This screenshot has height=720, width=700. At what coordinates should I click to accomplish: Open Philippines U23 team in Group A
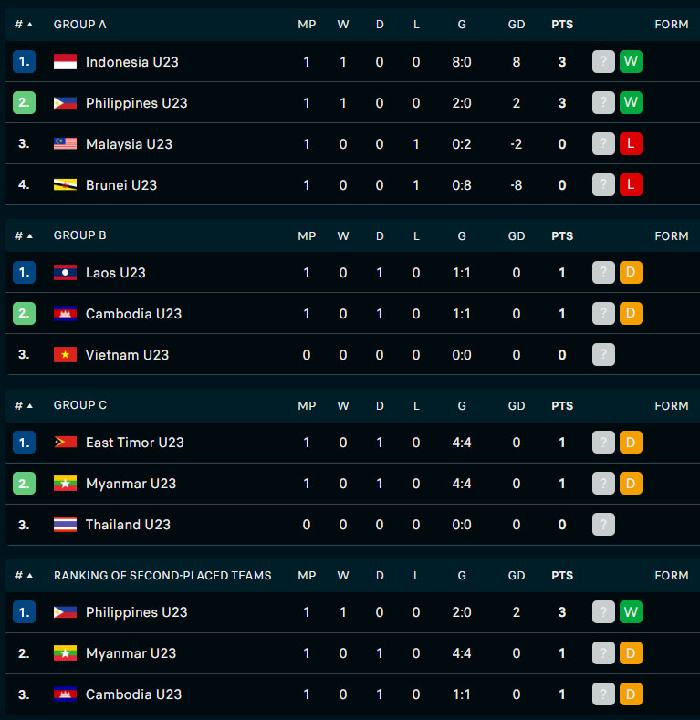(x=136, y=103)
